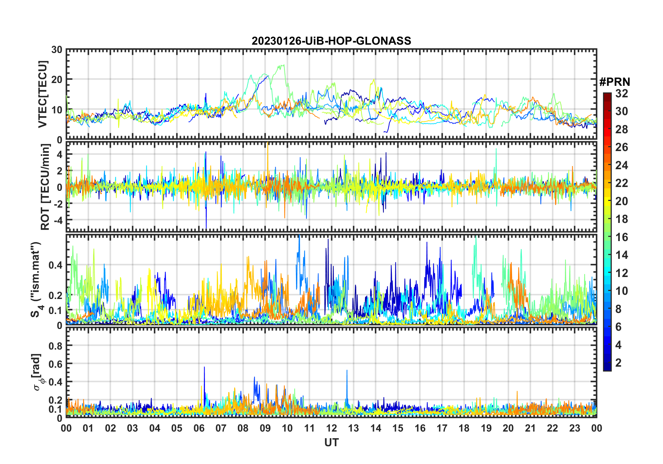Click the dark red top of the colorbar
This screenshot has width=663, height=464.
tap(607, 95)
